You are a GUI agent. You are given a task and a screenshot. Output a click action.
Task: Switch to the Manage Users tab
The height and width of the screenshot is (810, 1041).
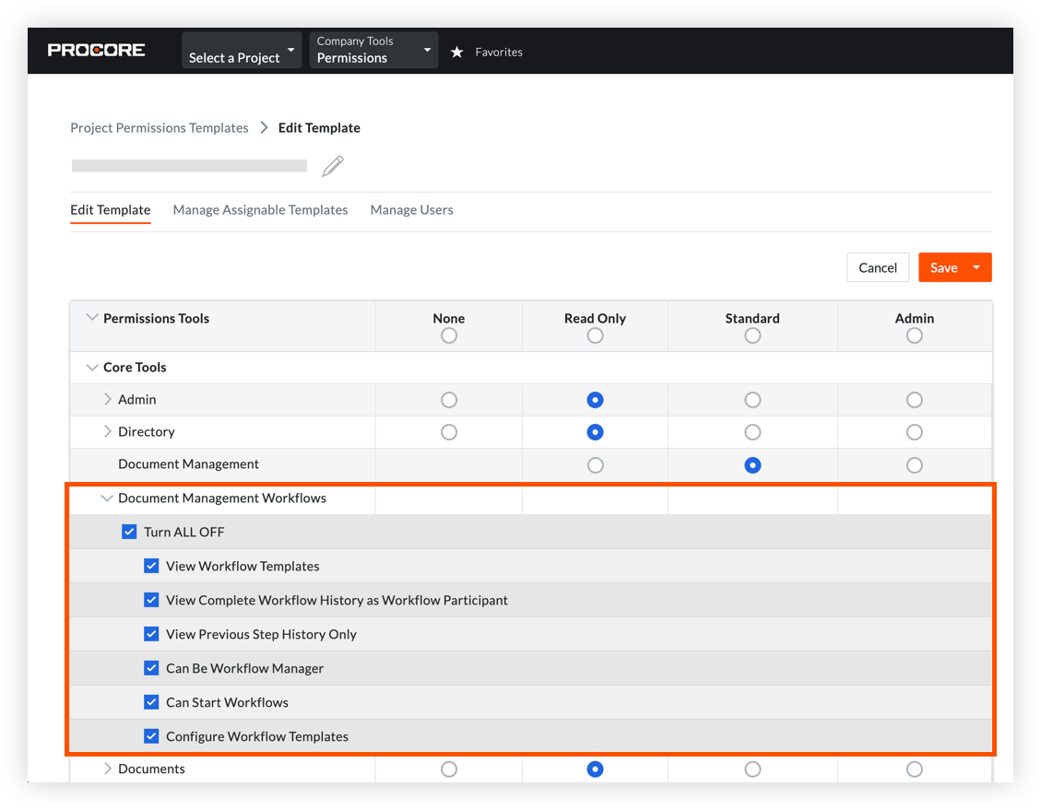pos(411,209)
